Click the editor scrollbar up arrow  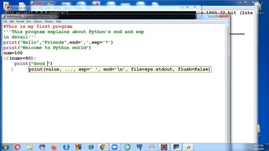pyautogui.click(x=227, y=25)
